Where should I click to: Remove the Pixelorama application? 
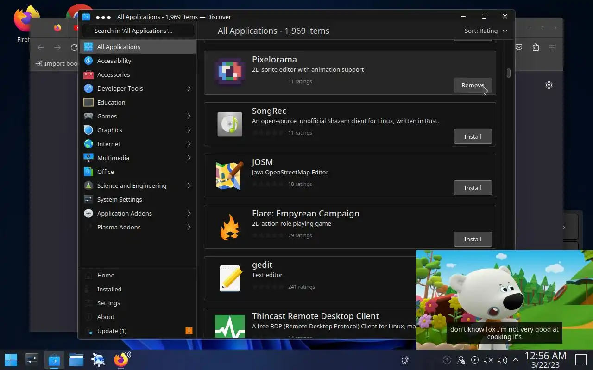(473, 85)
